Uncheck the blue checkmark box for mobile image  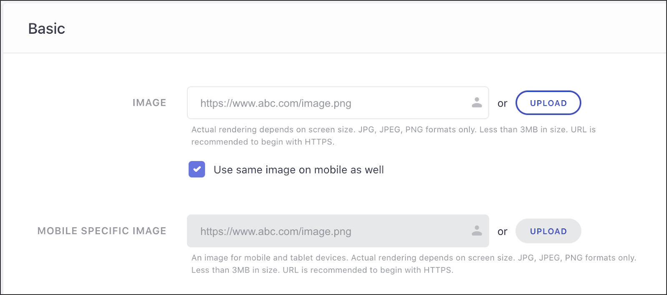pos(197,169)
